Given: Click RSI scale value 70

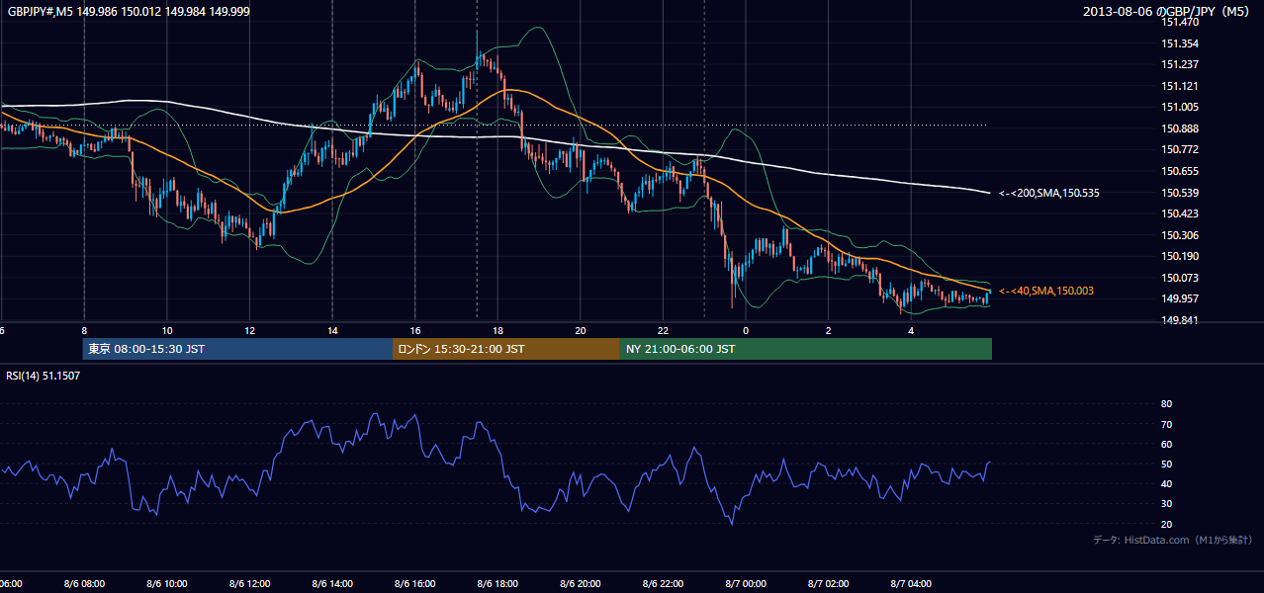Looking at the screenshot, I should coord(1166,424).
